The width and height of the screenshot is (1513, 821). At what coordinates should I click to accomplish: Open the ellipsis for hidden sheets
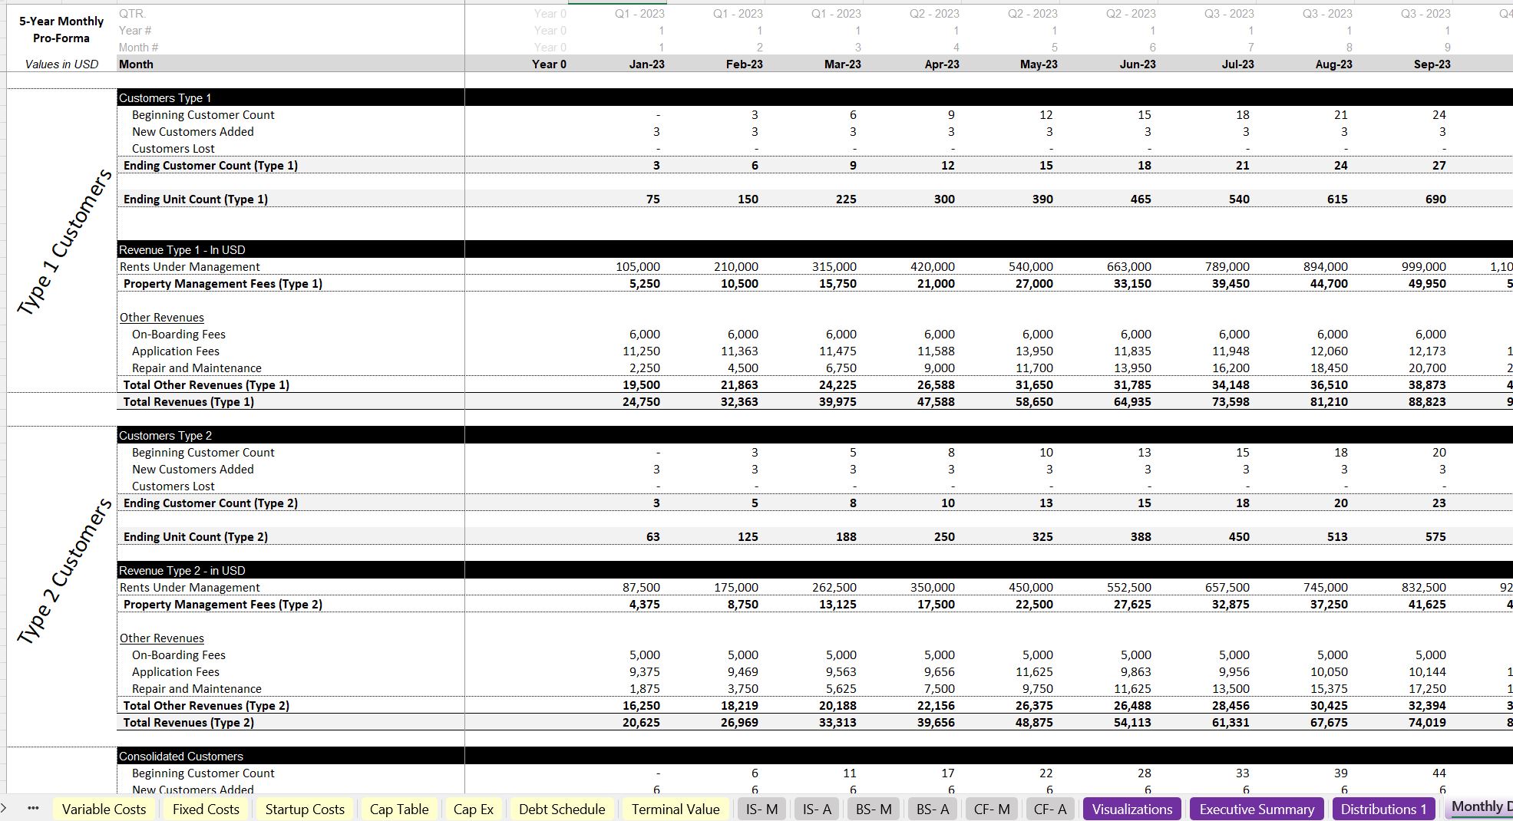click(32, 809)
